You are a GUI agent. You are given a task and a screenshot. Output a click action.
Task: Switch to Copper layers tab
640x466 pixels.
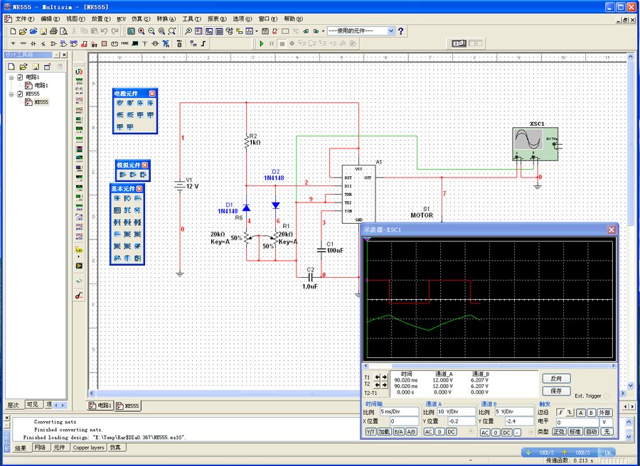coord(89,448)
